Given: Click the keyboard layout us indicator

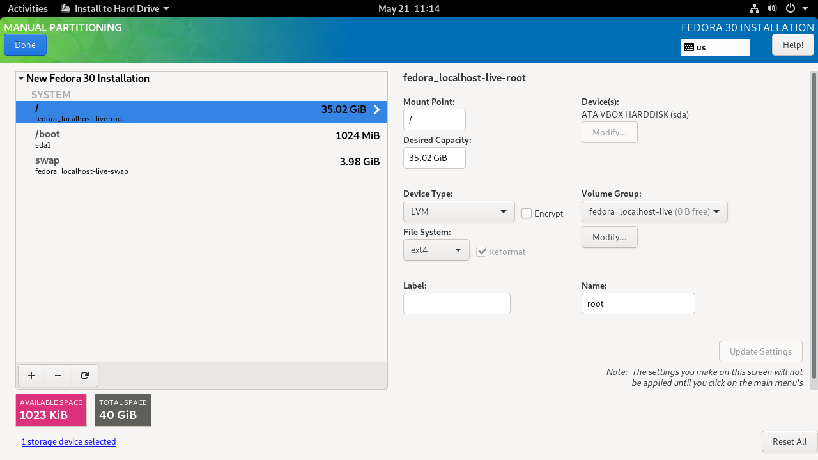Looking at the screenshot, I should point(715,47).
